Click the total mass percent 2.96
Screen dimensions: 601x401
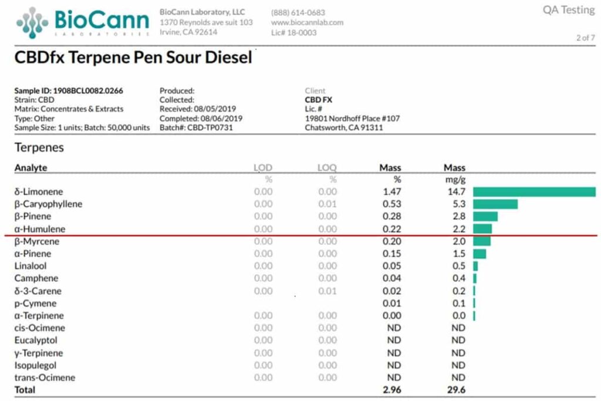coord(391,390)
